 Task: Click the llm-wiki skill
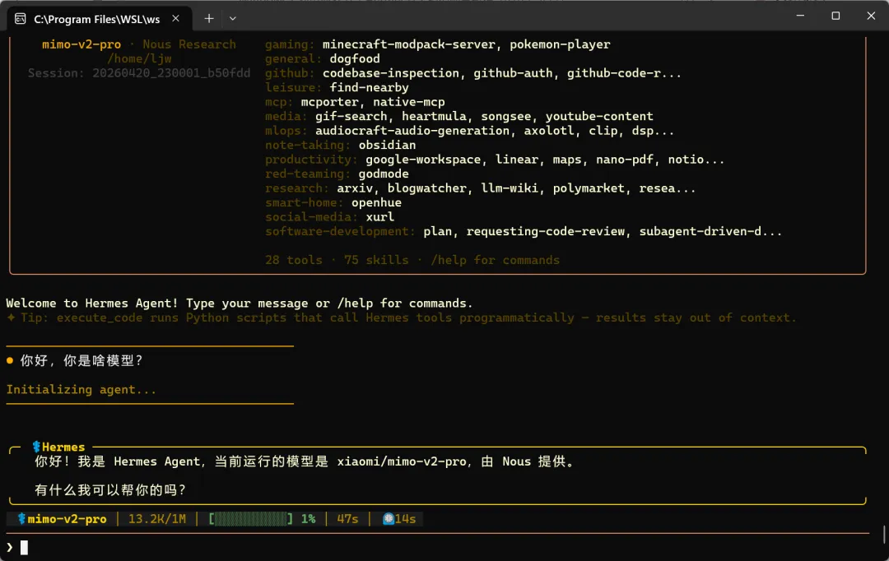point(510,188)
